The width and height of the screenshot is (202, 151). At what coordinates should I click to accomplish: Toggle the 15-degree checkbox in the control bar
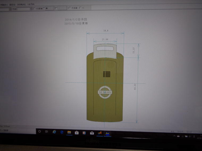(x=34, y=8)
